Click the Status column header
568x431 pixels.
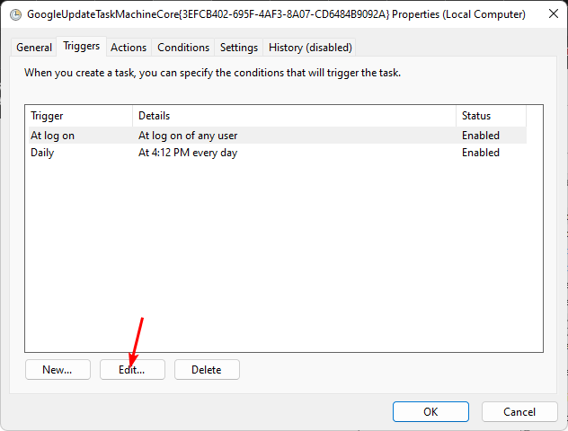click(491, 116)
